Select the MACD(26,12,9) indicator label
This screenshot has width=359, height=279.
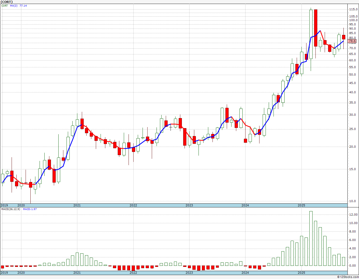pos(11,209)
